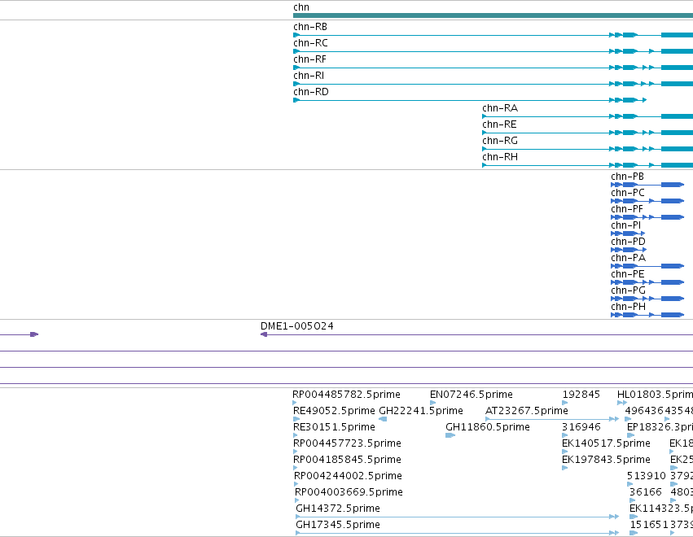Select EST EK197843.5prime

point(606,460)
